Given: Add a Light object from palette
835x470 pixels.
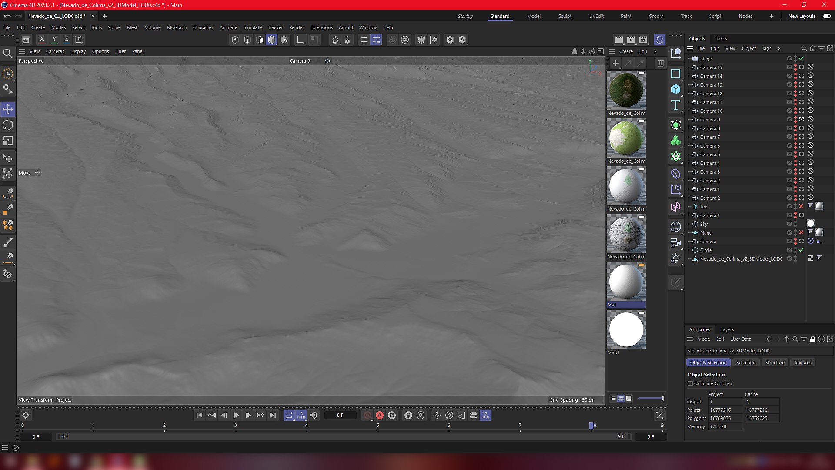Looking at the screenshot, I should pos(676,258).
